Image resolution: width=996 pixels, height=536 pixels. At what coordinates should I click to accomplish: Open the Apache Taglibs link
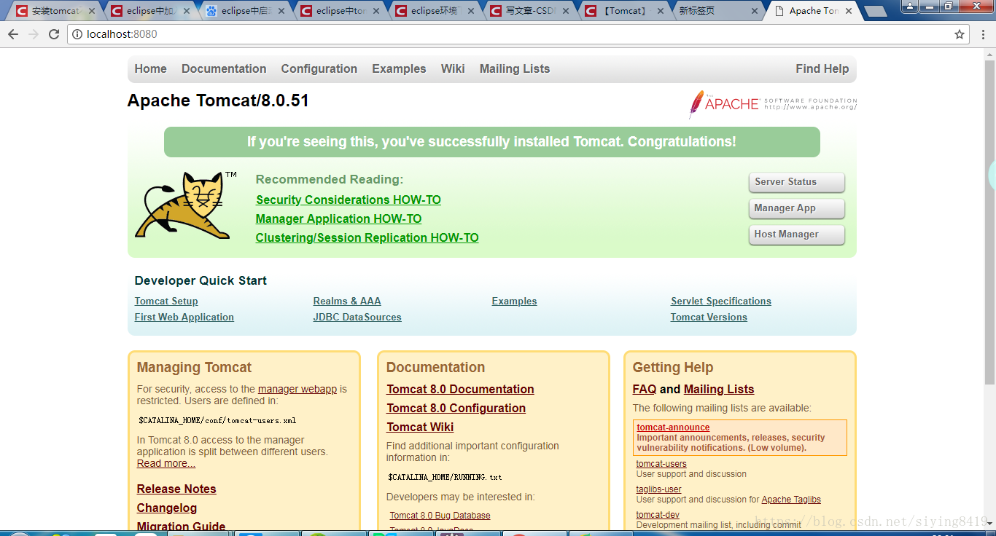791,500
